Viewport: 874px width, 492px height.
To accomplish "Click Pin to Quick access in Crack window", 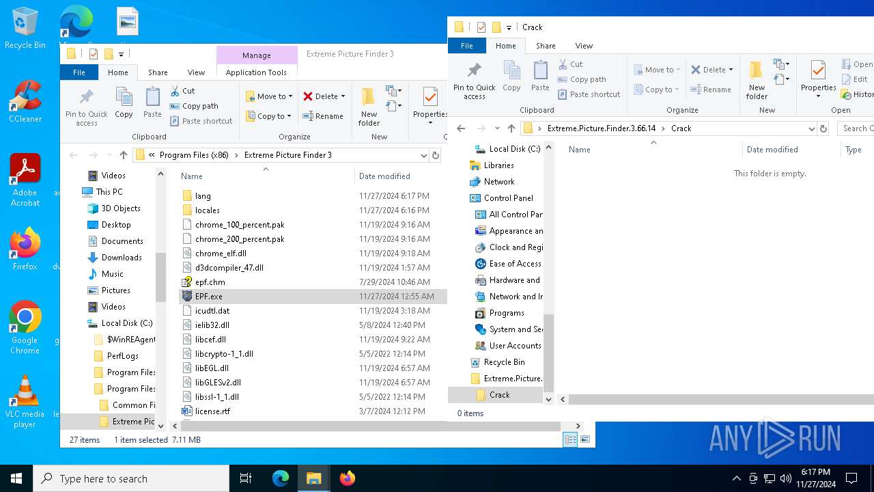I will (x=474, y=81).
